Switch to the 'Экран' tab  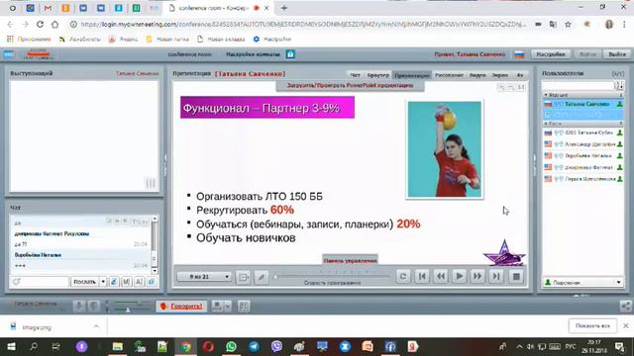pyautogui.click(x=499, y=75)
